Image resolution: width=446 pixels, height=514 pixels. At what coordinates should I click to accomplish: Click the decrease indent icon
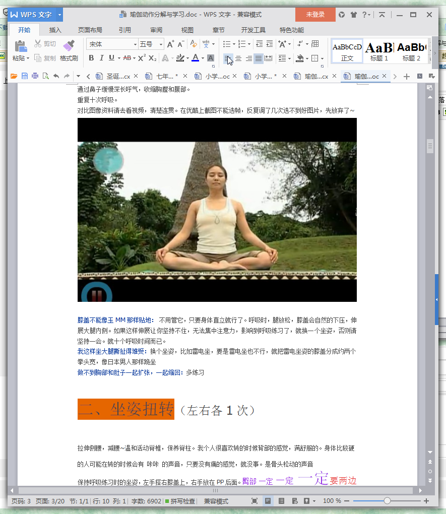pyautogui.click(x=259, y=44)
